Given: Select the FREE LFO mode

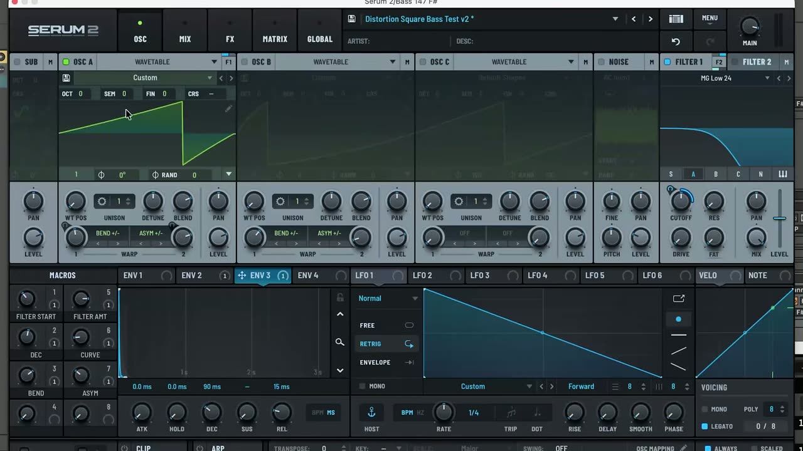Looking at the screenshot, I should click(386, 326).
